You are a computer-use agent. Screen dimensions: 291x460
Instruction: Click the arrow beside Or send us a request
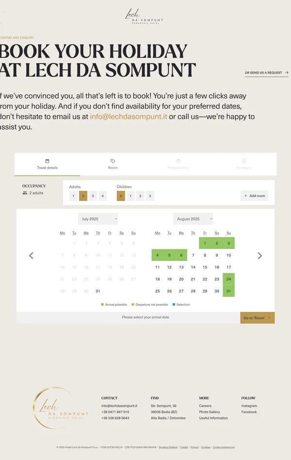(287, 73)
